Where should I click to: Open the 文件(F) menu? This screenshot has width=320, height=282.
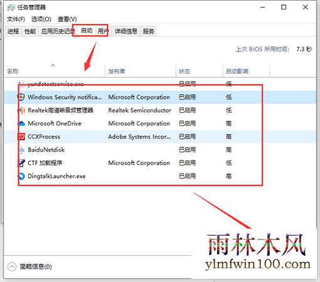coord(16,19)
